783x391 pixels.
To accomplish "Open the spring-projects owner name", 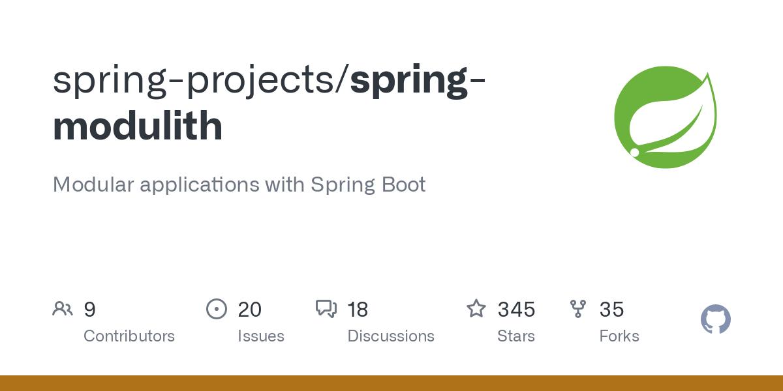I will pos(198,80).
